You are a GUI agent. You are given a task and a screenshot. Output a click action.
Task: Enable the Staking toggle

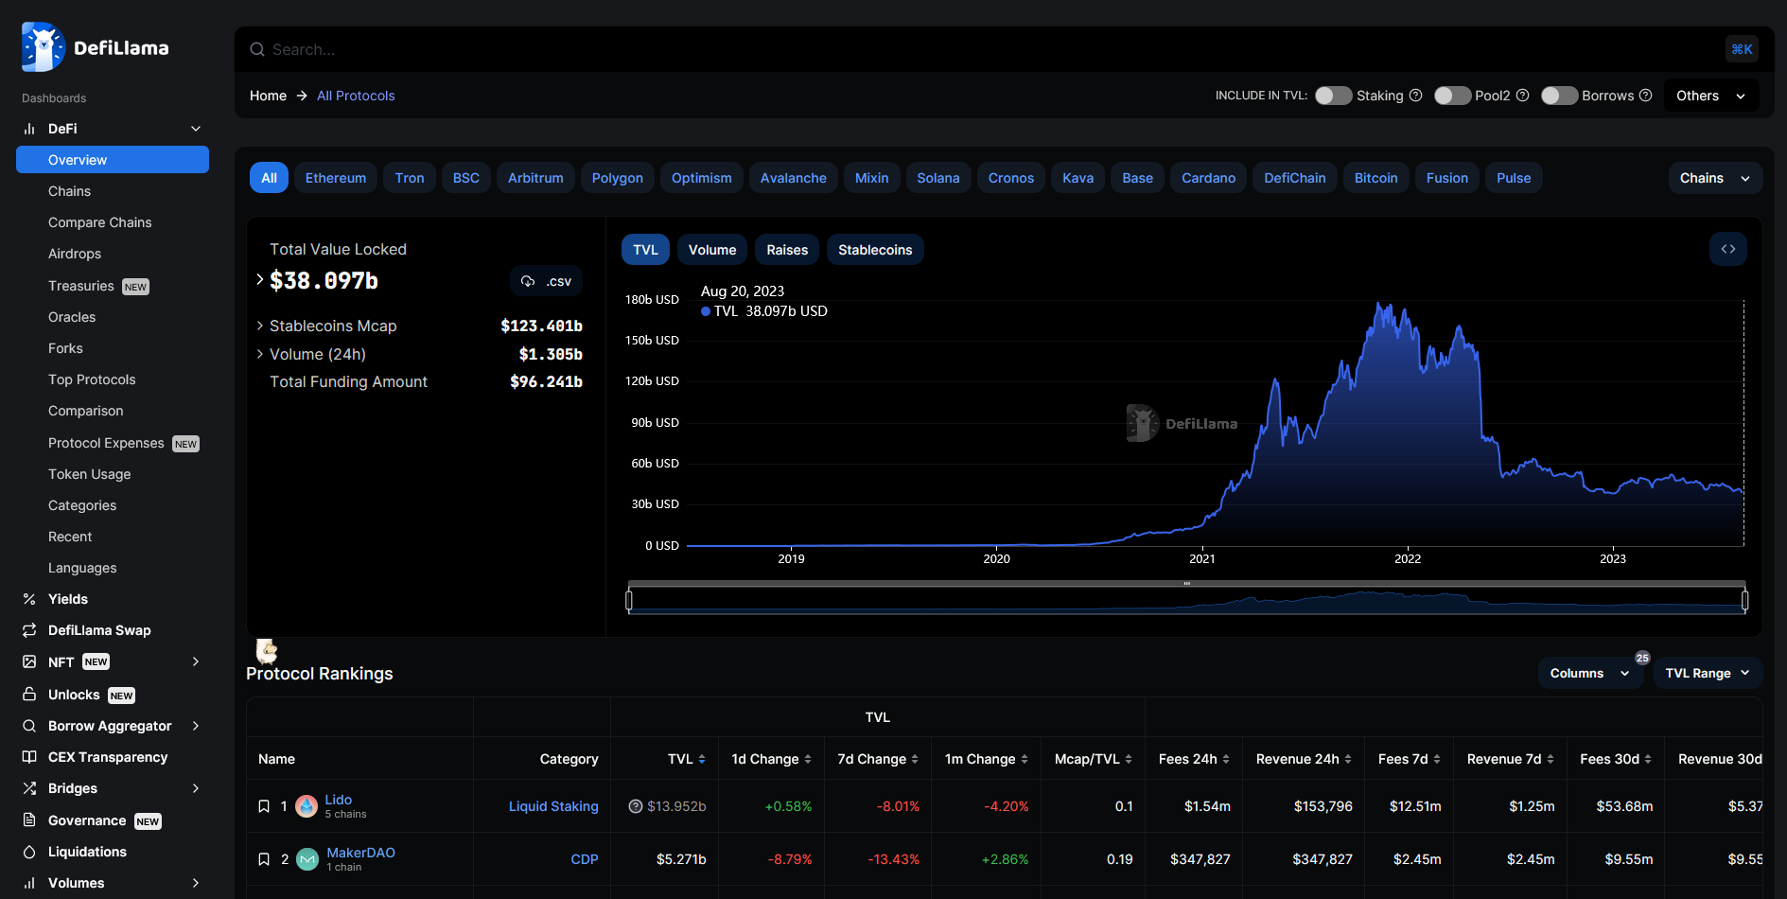pyautogui.click(x=1333, y=96)
